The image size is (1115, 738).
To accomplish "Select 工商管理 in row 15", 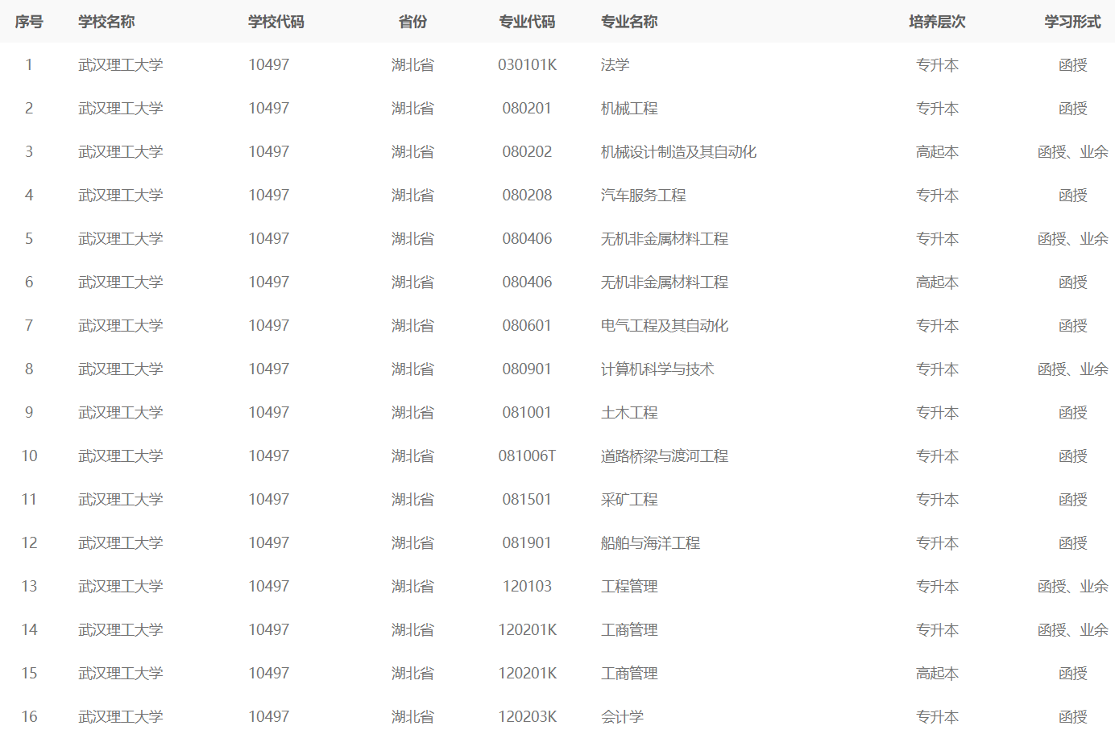I will pyautogui.click(x=629, y=674).
